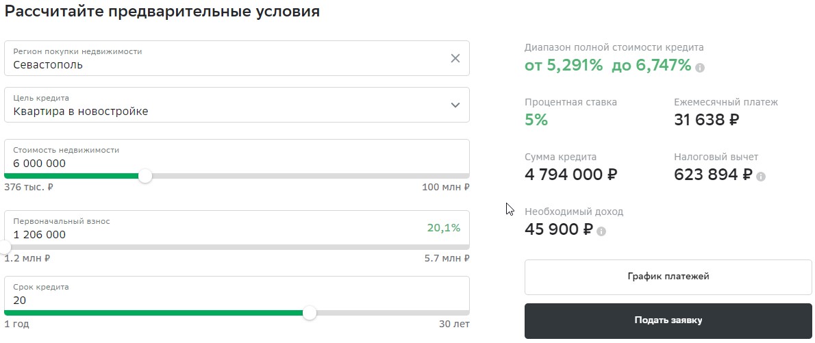The width and height of the screenshot is (815, 343).
Task: Focus the Срок кредита 20 field
Action: pos(236,294)
